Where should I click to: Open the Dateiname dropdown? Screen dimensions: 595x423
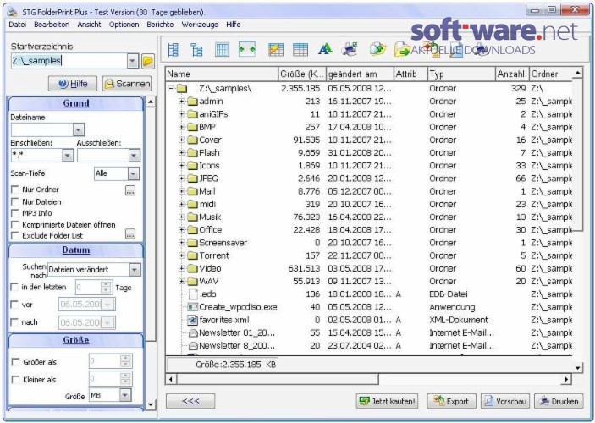[x=79, y=129]
